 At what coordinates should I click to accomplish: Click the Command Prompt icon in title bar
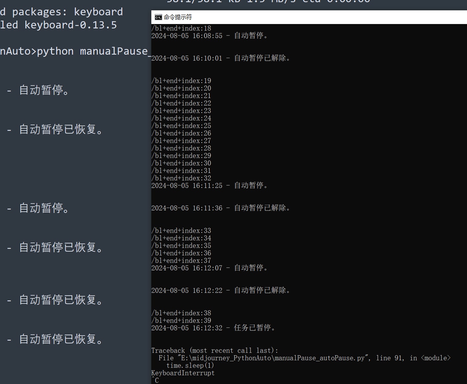[x=158, y=17]
